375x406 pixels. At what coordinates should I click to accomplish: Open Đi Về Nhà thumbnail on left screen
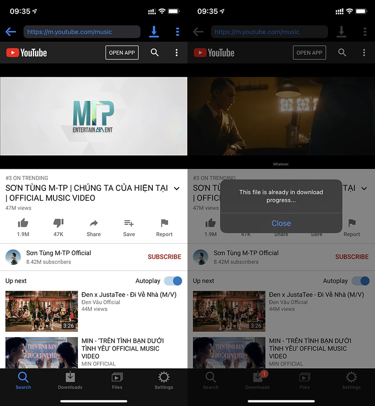tap(42, 311)
